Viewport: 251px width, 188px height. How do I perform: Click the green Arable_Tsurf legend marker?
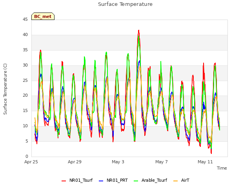click(x=136, y=181)
